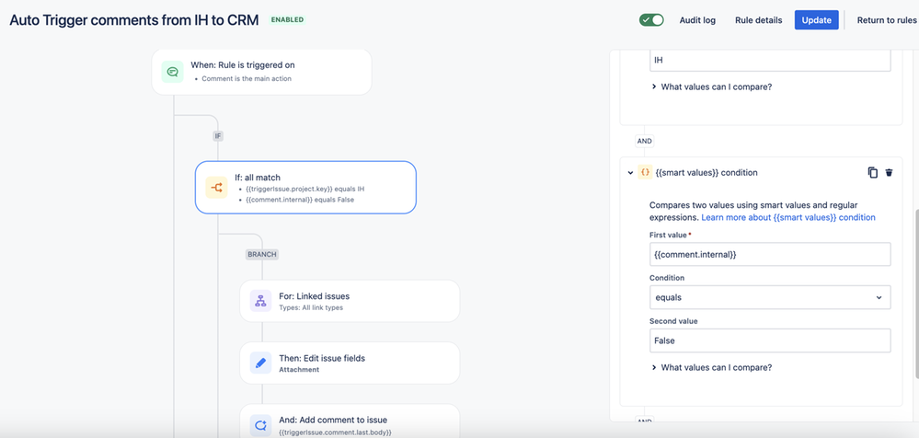This screenshot has width=919, height=438.
Task: Click the Edit issue fields pencil icon
Action: coord(261,363)
